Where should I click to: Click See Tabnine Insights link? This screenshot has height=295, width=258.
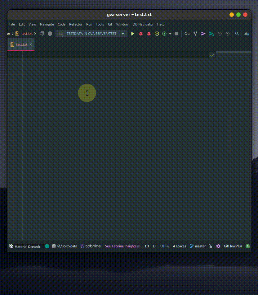[x=121, y=246]
